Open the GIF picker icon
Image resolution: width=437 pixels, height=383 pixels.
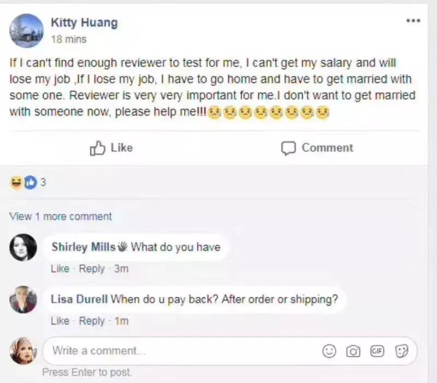(377, 351)
